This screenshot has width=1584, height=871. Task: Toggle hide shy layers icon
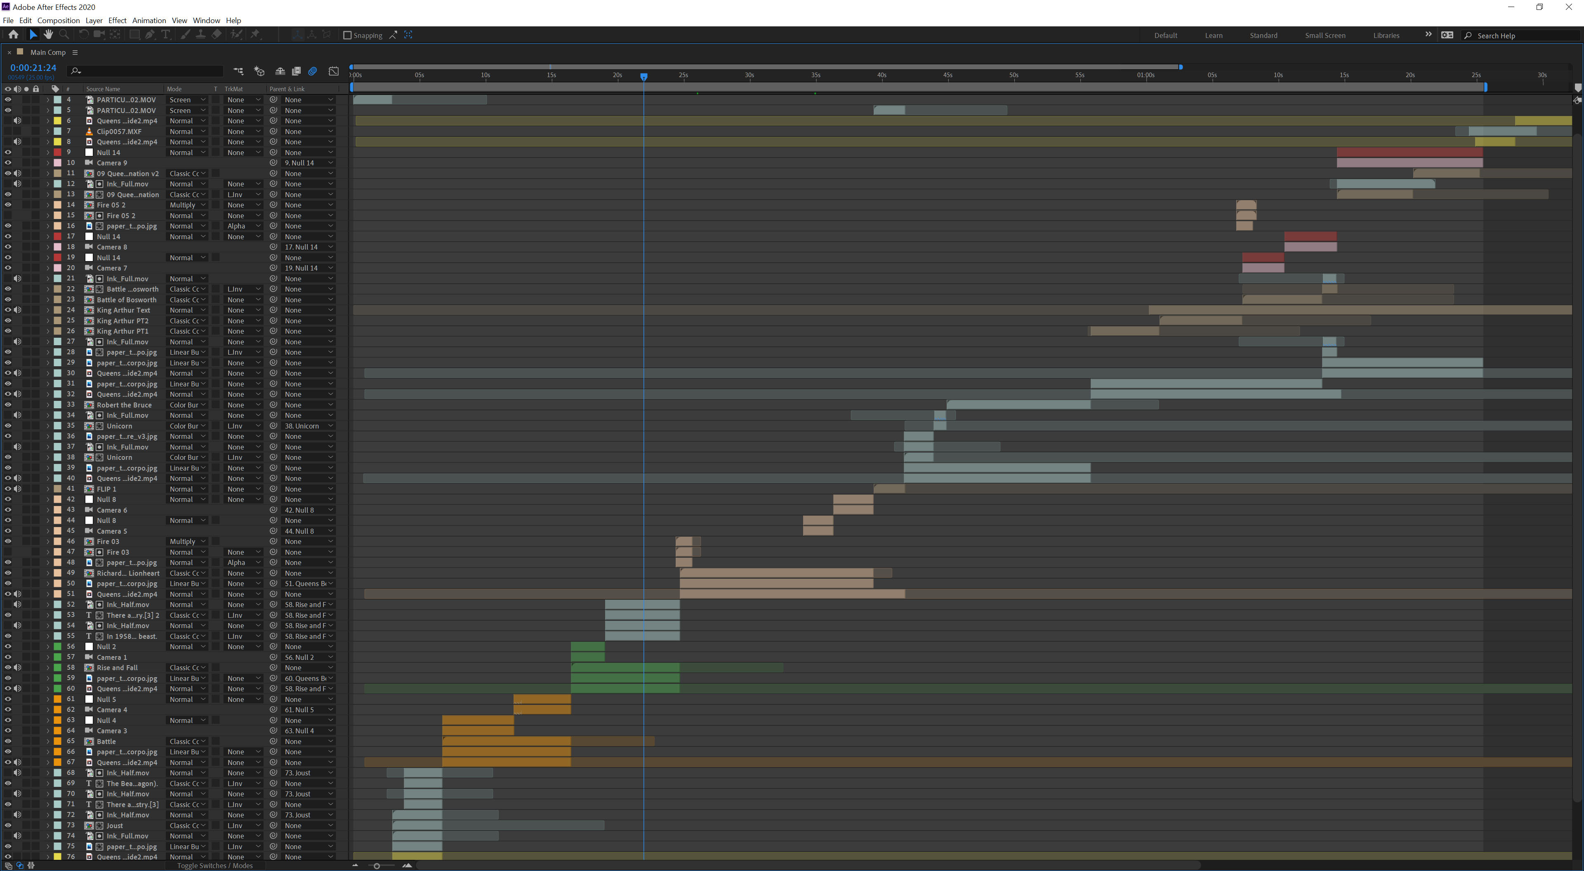pos(280,71)
